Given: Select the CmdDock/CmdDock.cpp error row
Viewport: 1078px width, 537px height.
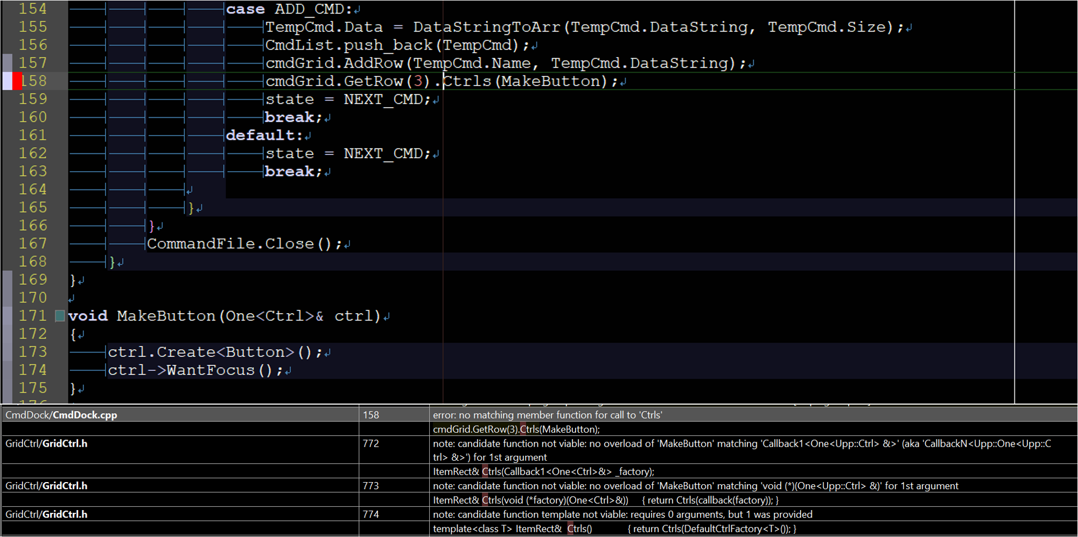Looking at the screenshot, I should tap(61, 415).
